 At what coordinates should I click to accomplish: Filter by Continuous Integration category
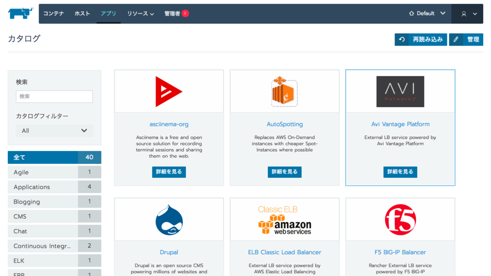[x=55, y=246]
